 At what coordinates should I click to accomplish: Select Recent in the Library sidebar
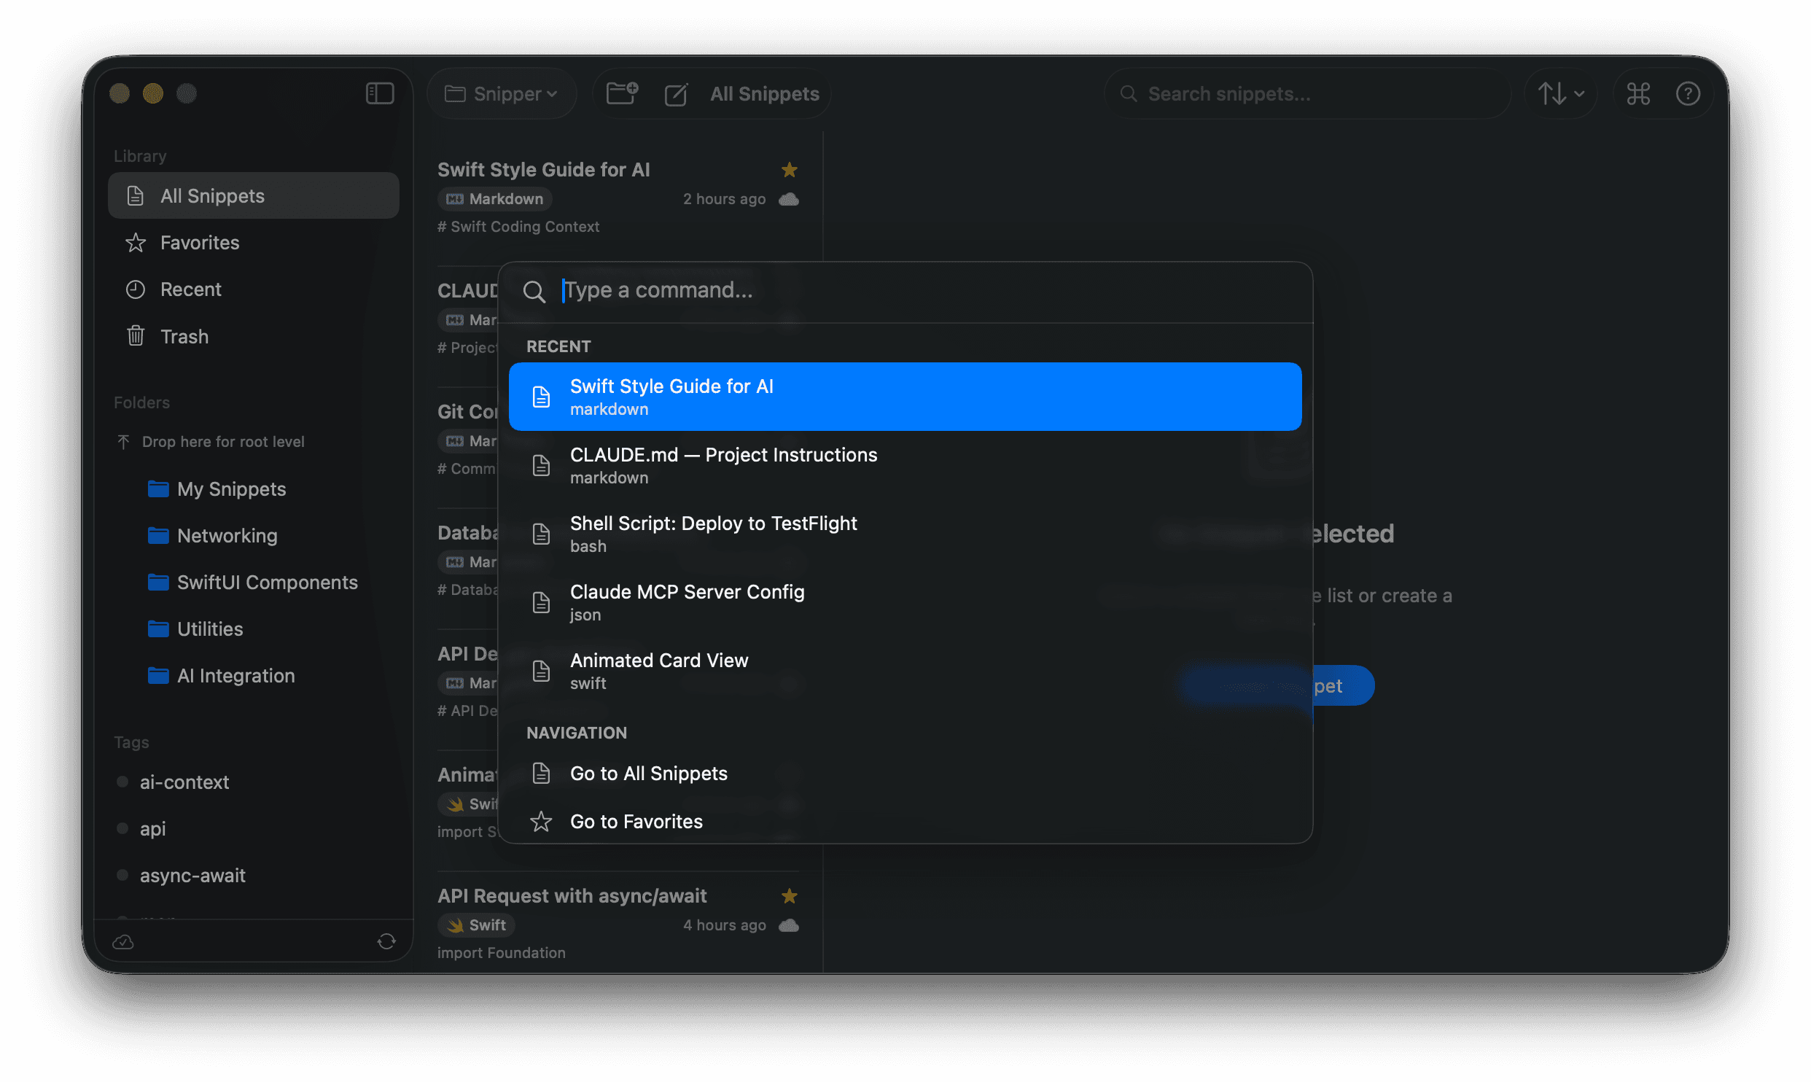(x=190, y=289)
